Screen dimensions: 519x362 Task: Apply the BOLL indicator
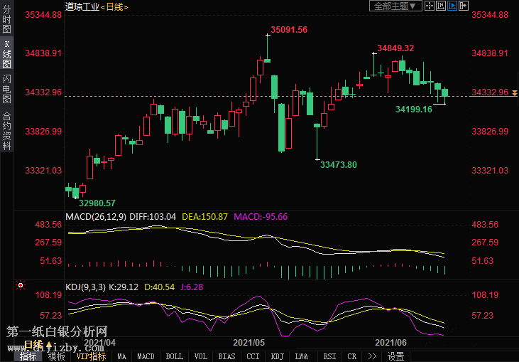tap(174, 356)
